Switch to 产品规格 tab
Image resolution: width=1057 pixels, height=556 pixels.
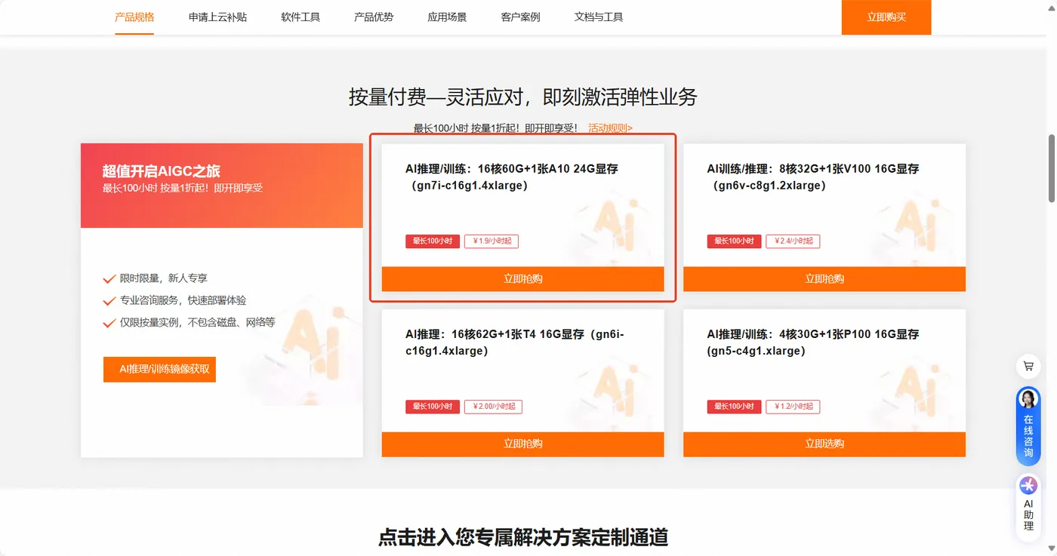tap(134, 17)
